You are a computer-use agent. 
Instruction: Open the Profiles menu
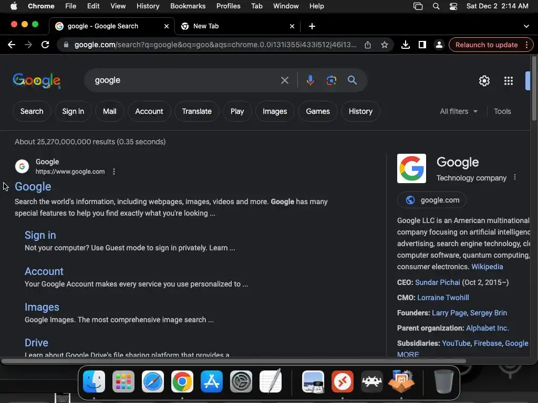point(228,6)
